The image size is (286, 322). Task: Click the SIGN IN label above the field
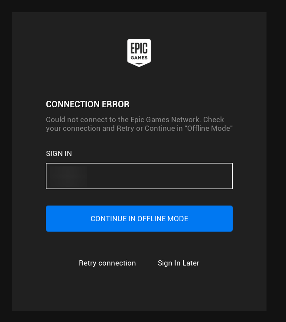point(59,153)
